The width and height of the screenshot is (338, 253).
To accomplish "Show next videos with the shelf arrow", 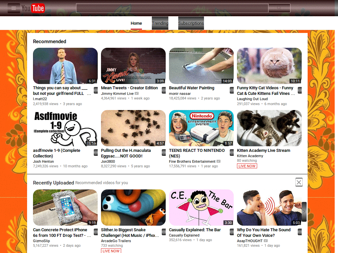I will click(x=304, y=212).
